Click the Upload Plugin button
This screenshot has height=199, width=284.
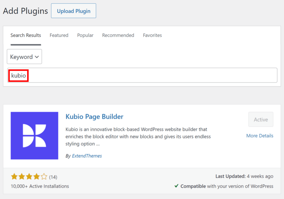[x=73, y=11]
